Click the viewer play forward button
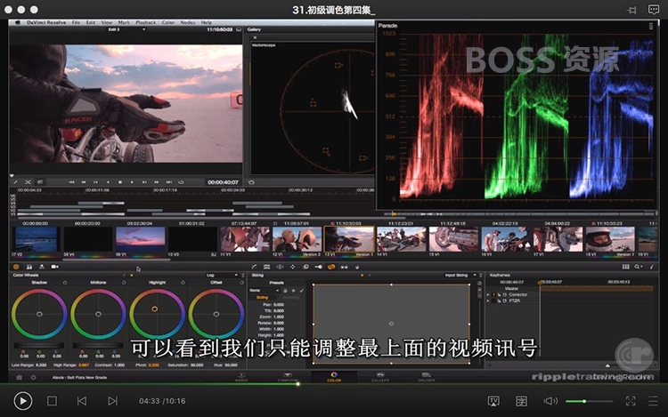 pos(132,182)
